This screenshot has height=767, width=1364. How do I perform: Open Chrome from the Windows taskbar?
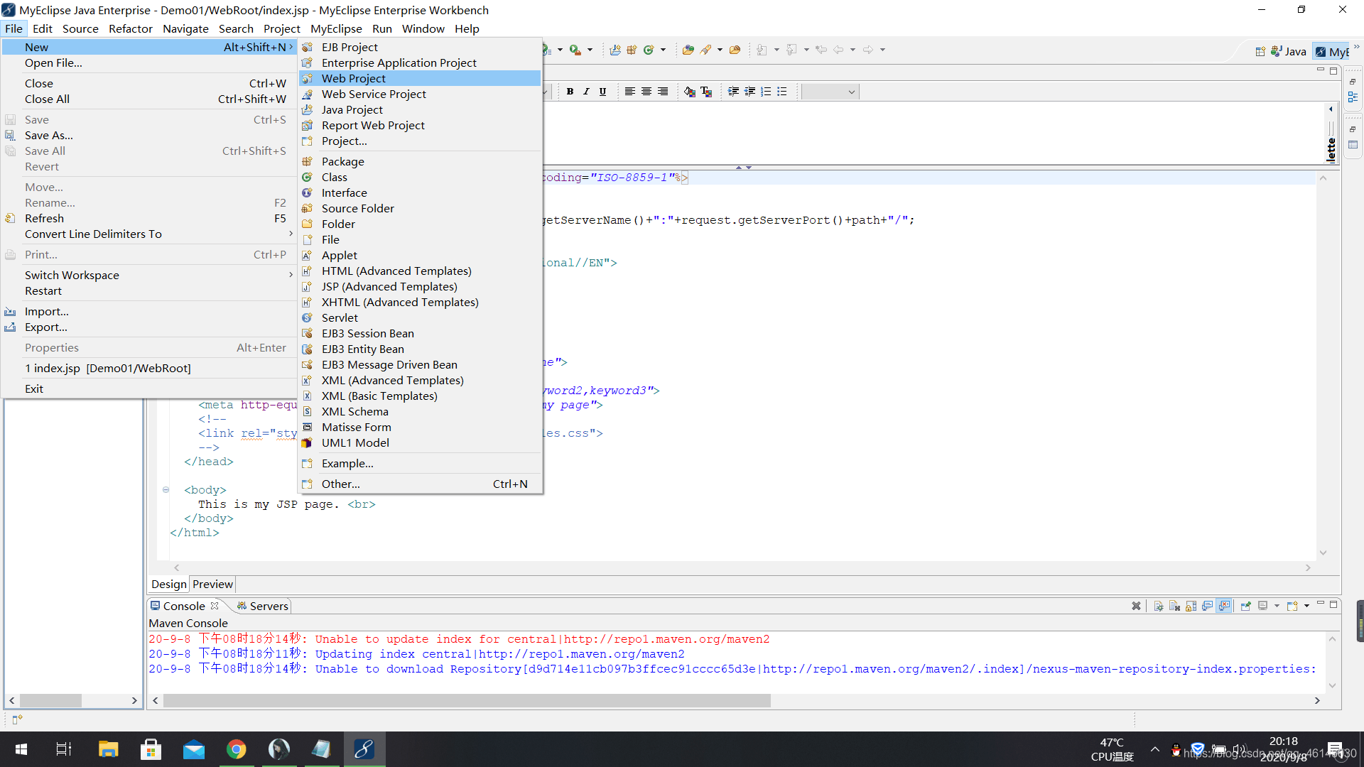(236, 749)
